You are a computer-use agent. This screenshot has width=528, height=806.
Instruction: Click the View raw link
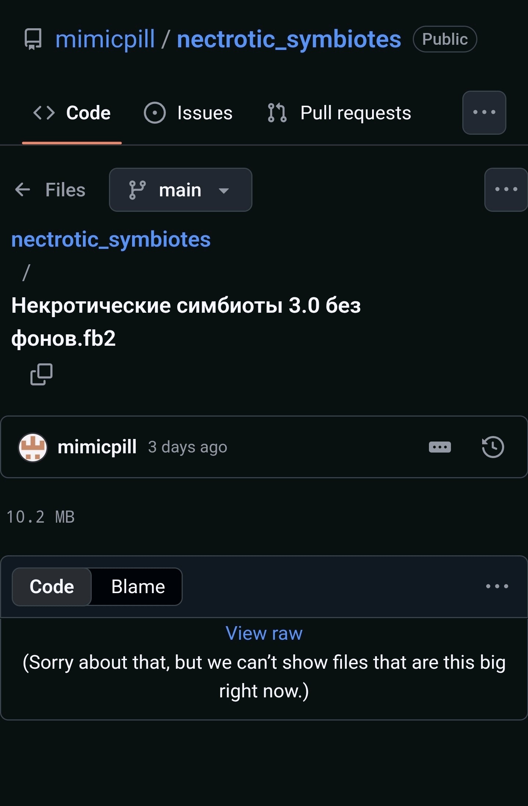click(264, 633)
